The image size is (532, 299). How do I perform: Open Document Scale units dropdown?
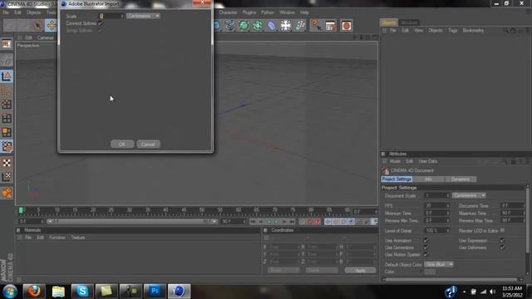coord(469,196)
